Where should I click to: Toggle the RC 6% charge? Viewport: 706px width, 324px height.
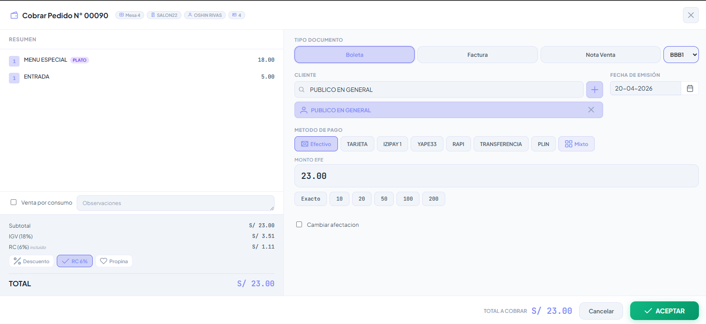(x=75, y=261)
